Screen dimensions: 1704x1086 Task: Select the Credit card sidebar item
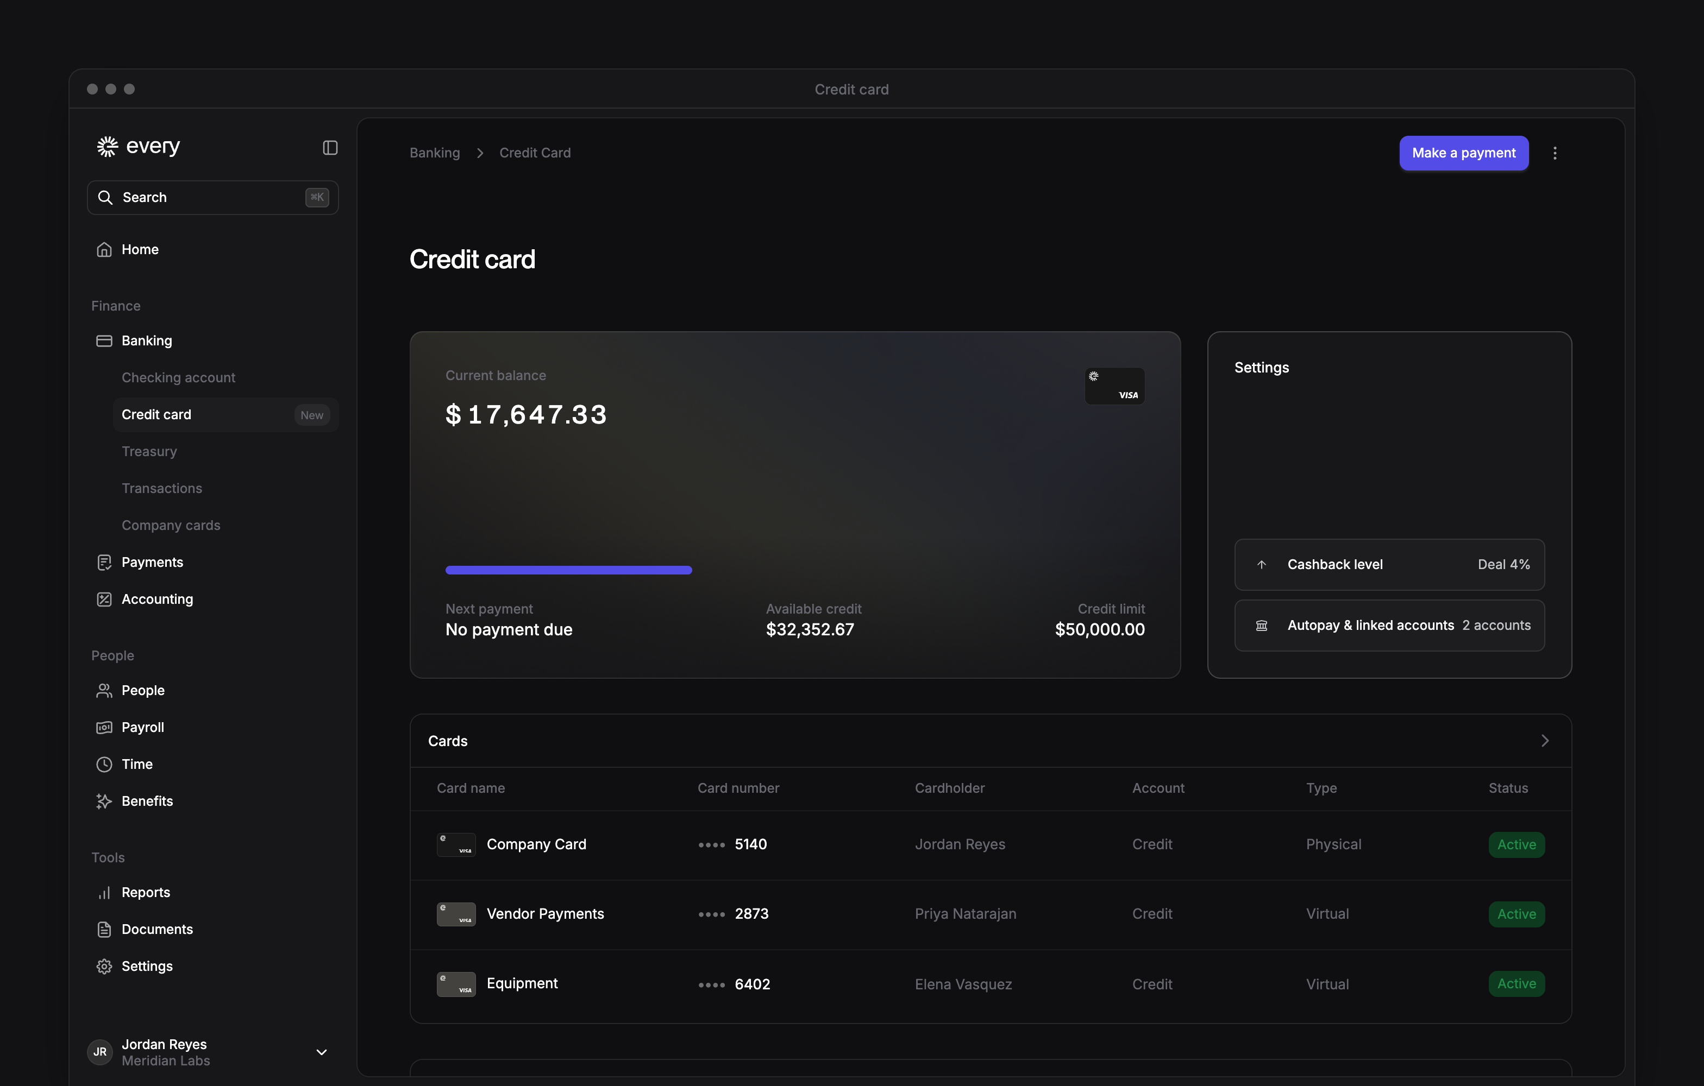pyautogui.click(x=225, y=414)
